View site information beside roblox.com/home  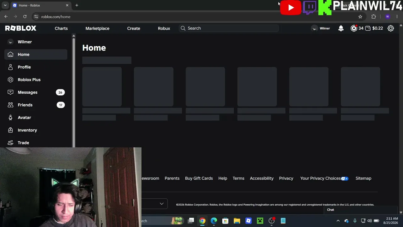36,17
